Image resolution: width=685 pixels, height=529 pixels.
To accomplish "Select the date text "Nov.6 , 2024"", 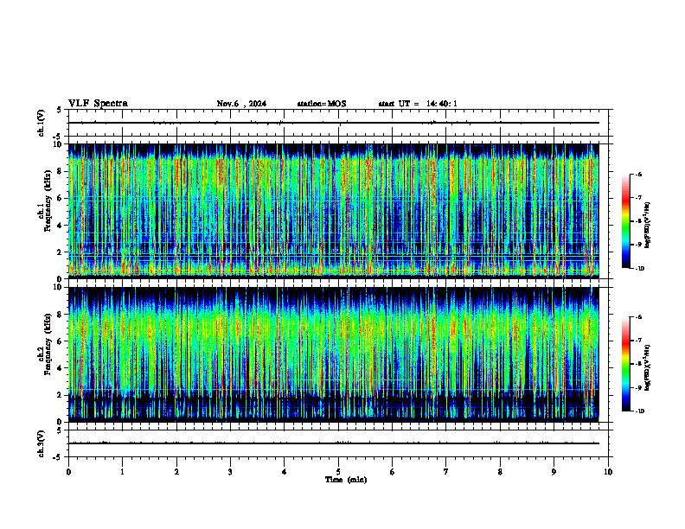I will pyautogui.click(x=241, y=104).
